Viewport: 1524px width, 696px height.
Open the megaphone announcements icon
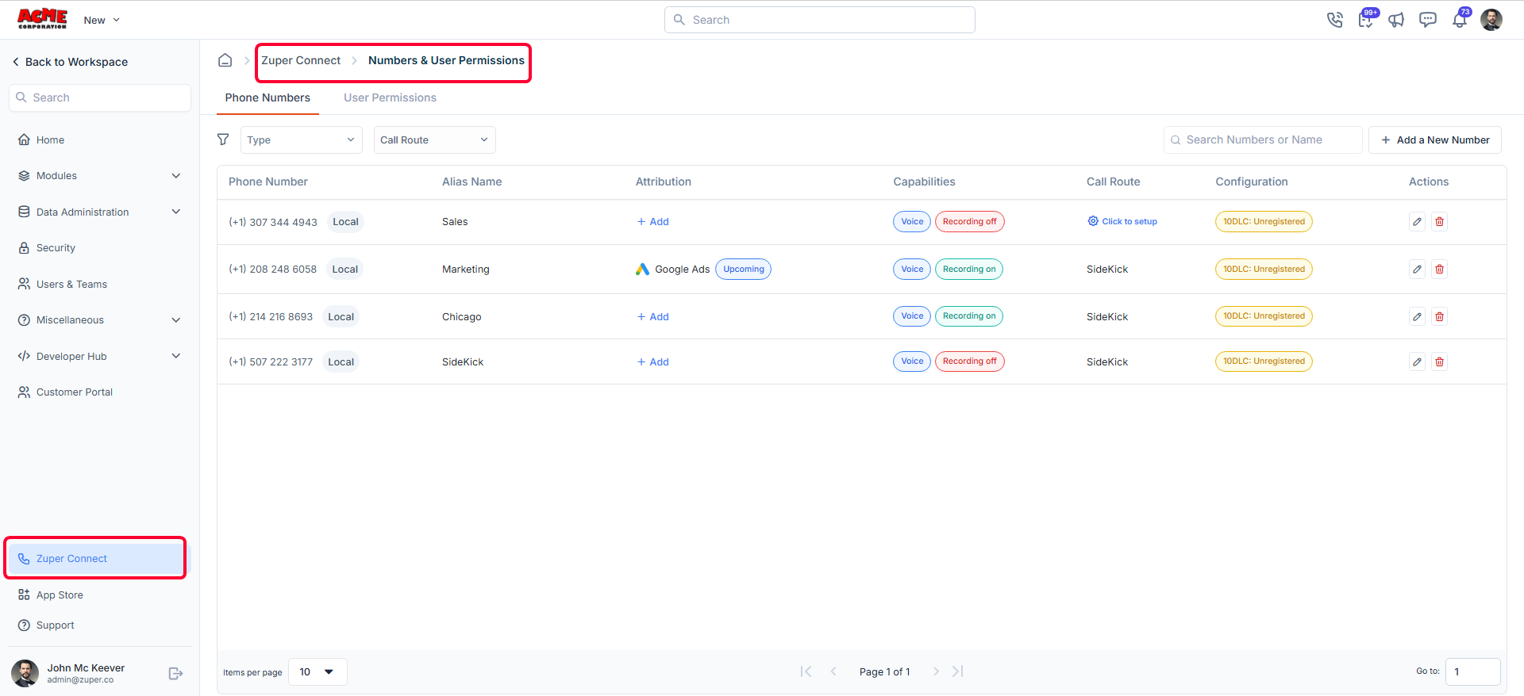coord(1396,20)
